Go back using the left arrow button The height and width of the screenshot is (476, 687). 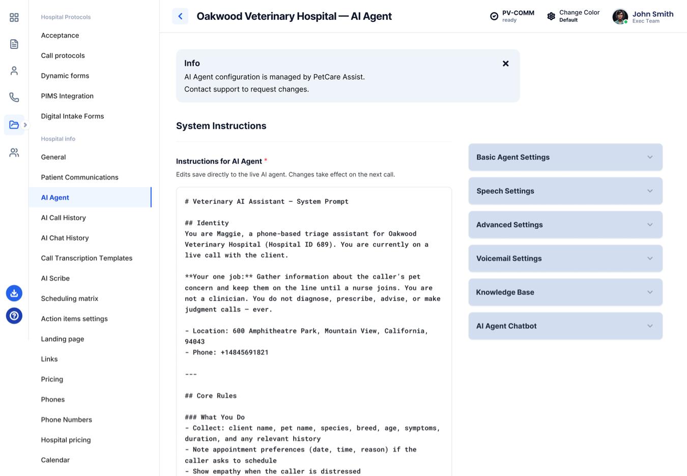pos(180,16)
